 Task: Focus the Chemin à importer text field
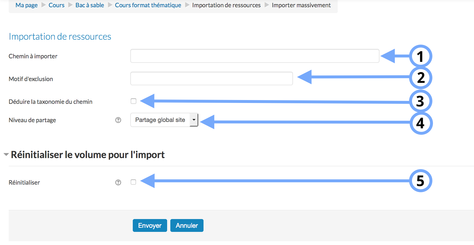click(x=255, y=56)
